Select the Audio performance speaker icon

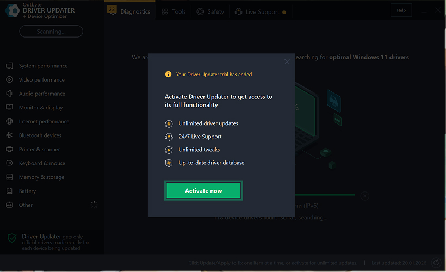(9, 94)
